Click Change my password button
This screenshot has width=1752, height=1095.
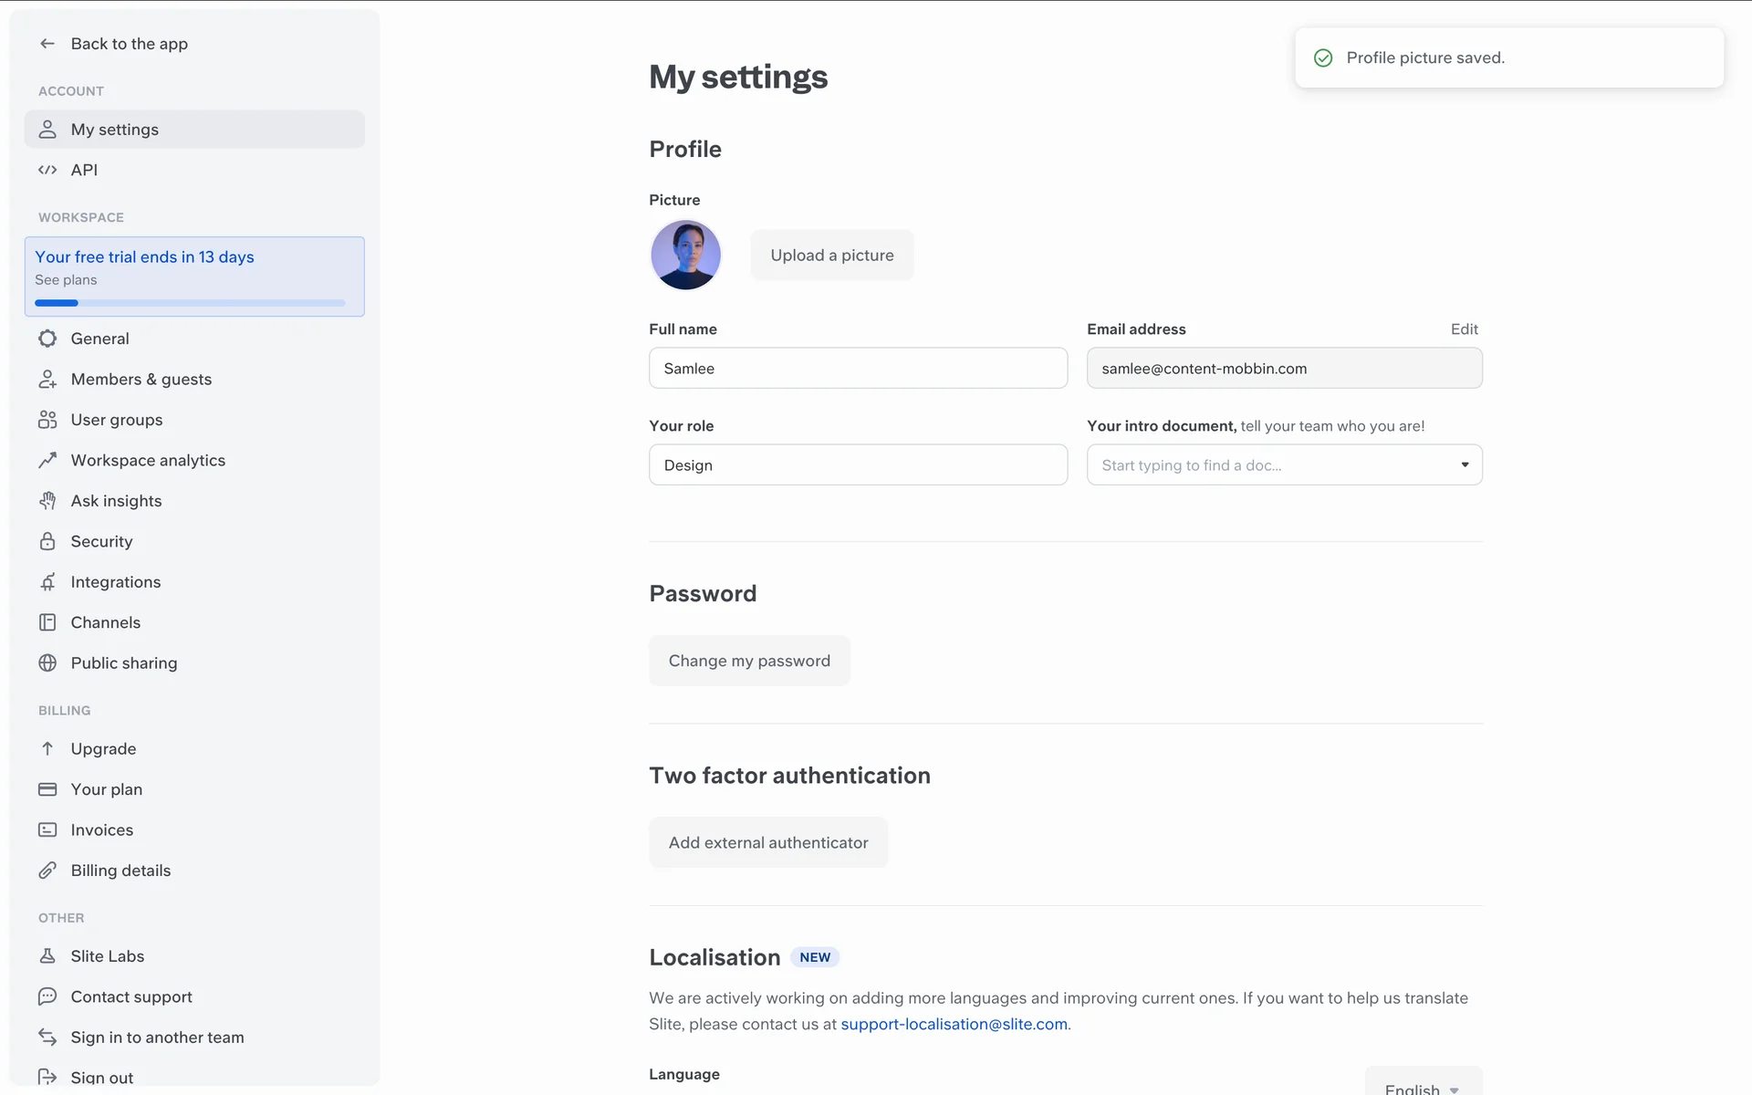[x=749, y=661]
